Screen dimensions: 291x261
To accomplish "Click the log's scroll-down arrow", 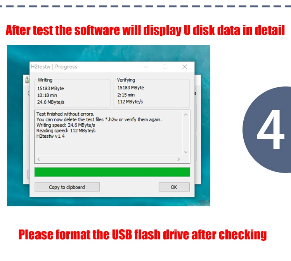I will [186, 152].
